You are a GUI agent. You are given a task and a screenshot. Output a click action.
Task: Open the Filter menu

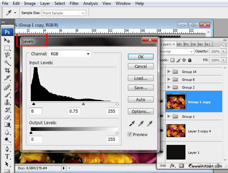tap(74, 3)
